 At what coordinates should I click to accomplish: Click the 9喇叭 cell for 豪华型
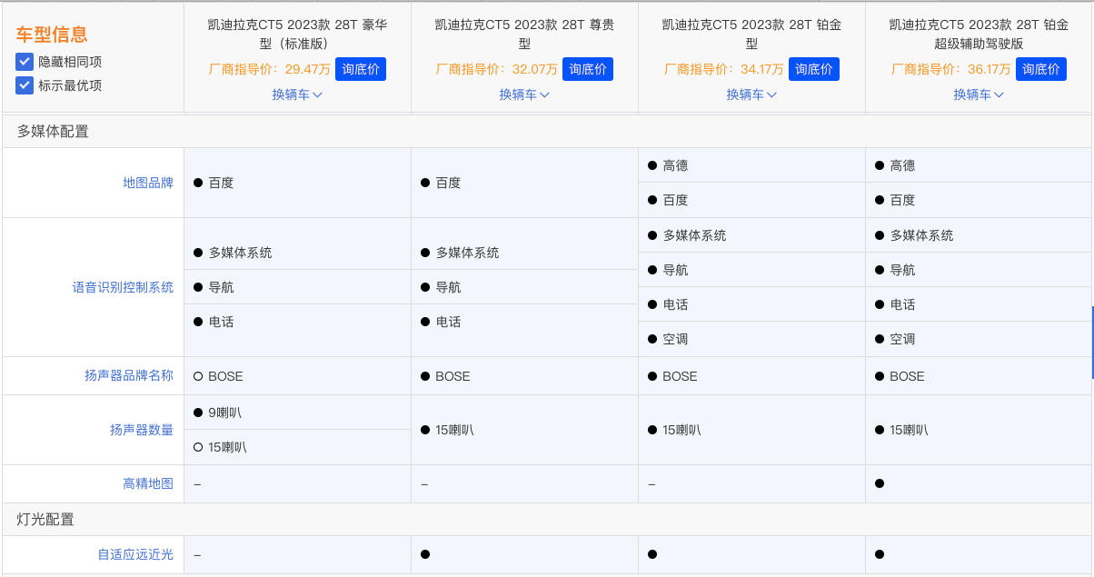coord(224,413)
